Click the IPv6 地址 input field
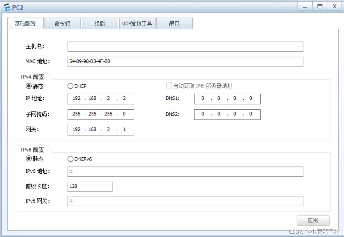The width and height of the screenshot is (344, 237). click(x=185, y=172)
